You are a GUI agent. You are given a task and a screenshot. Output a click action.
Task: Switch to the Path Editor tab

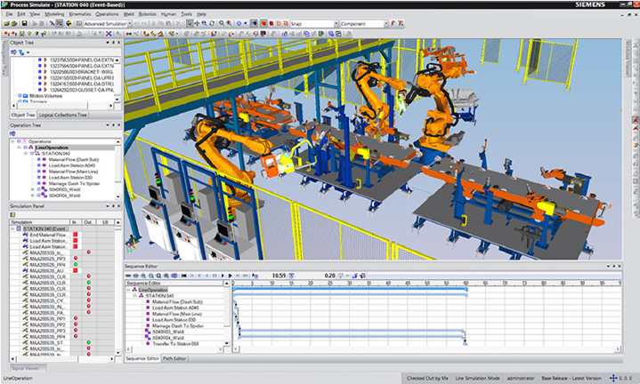point(174,358)
